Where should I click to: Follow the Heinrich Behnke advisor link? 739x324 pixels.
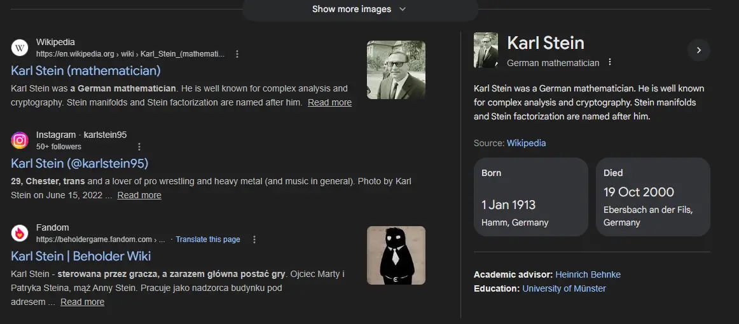588,274
